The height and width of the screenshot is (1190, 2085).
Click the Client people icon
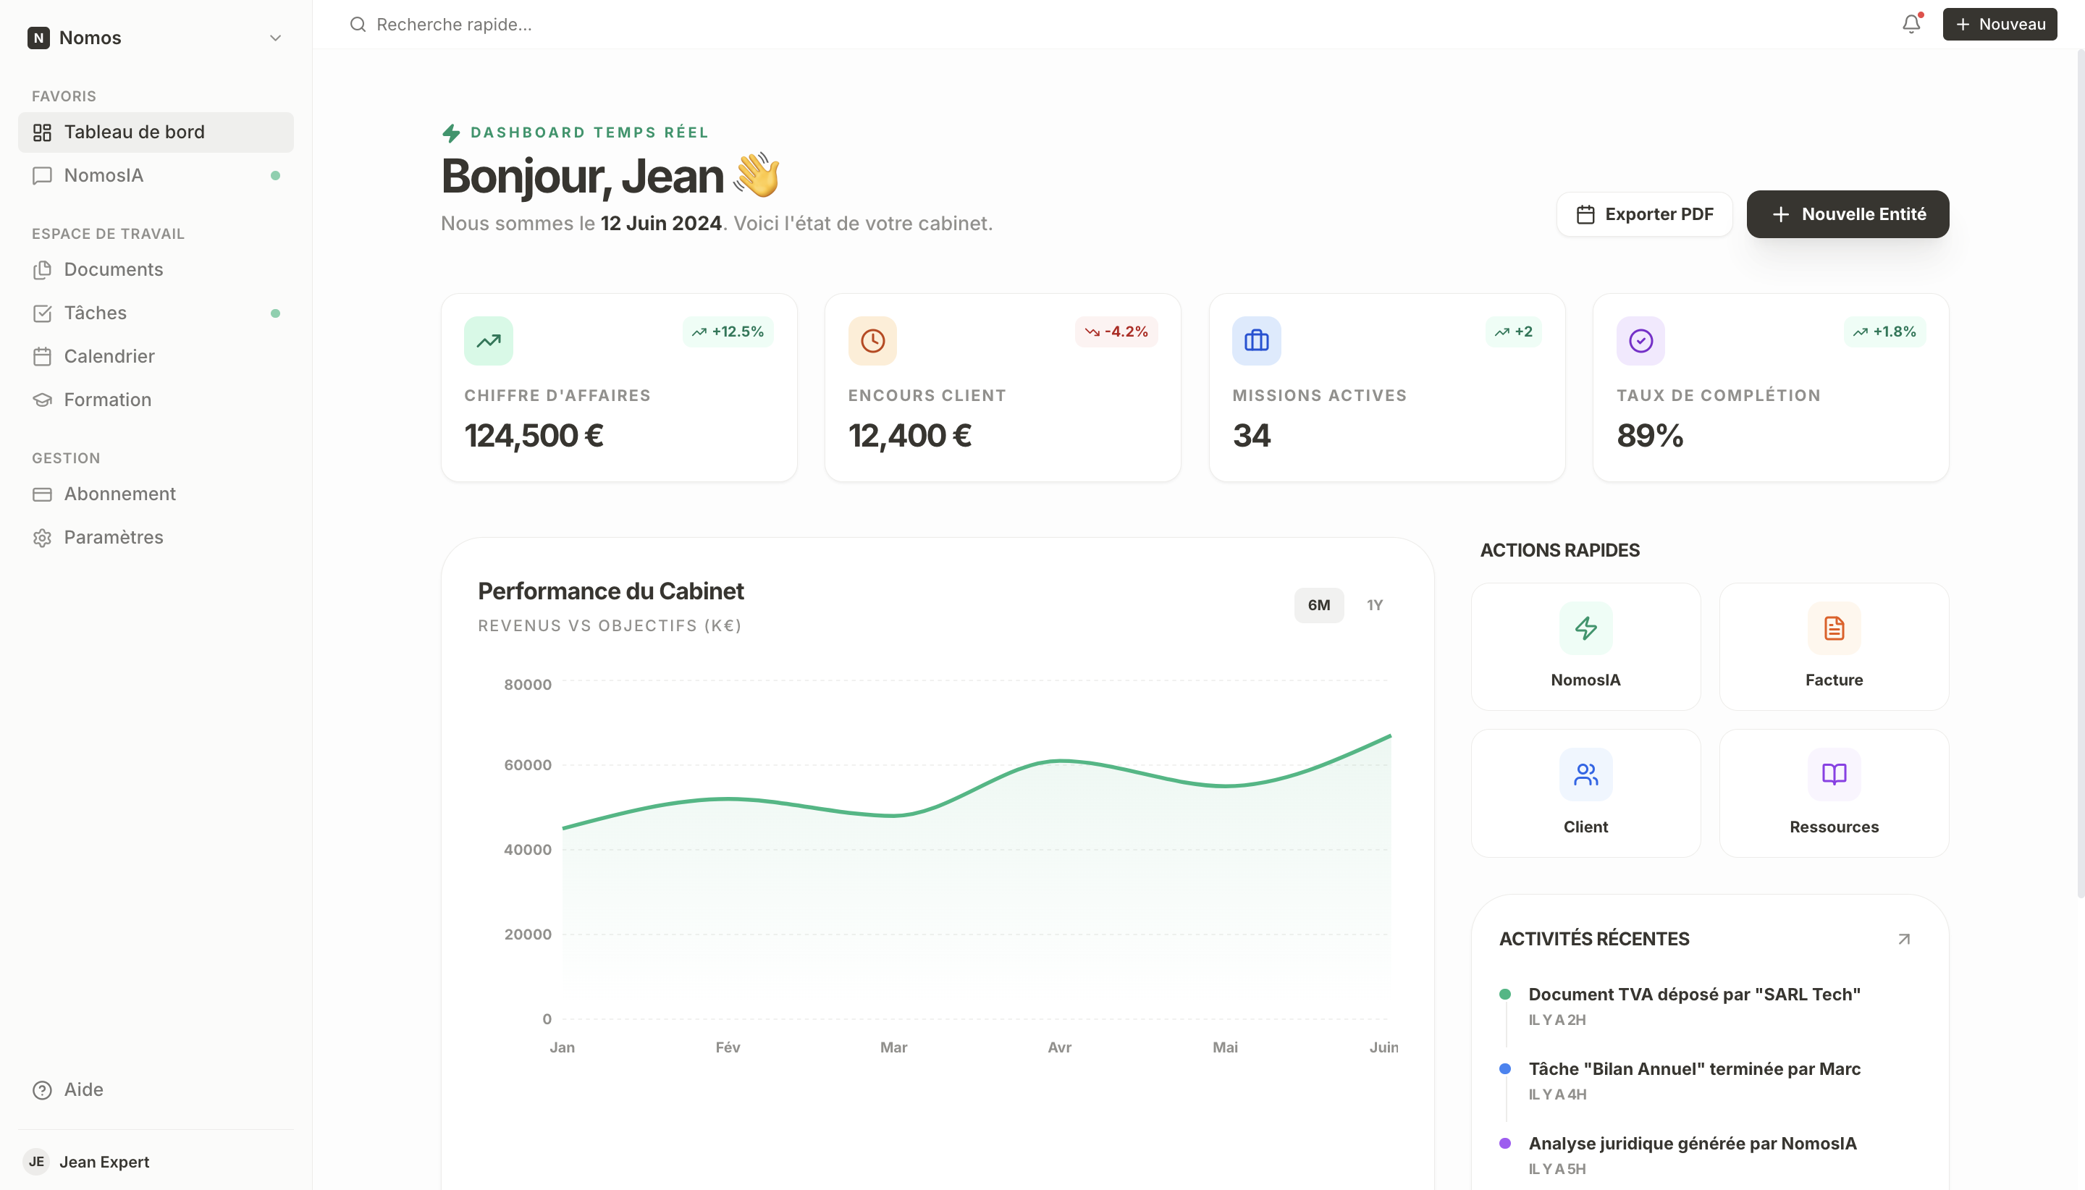[x=1585, y=774]
